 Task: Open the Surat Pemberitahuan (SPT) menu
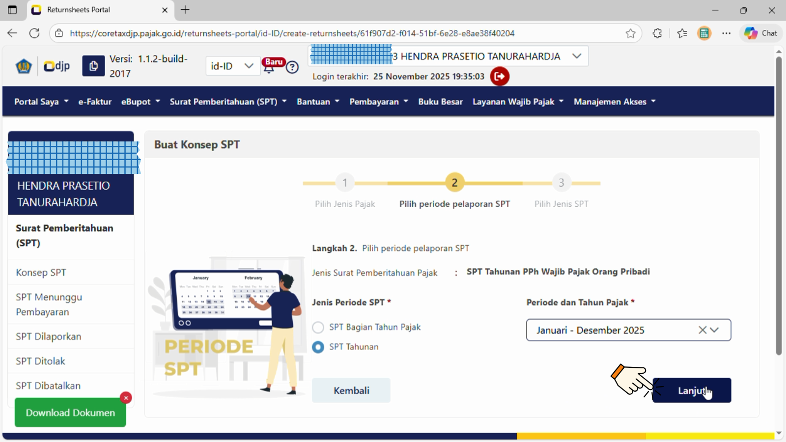coord(228,102)
